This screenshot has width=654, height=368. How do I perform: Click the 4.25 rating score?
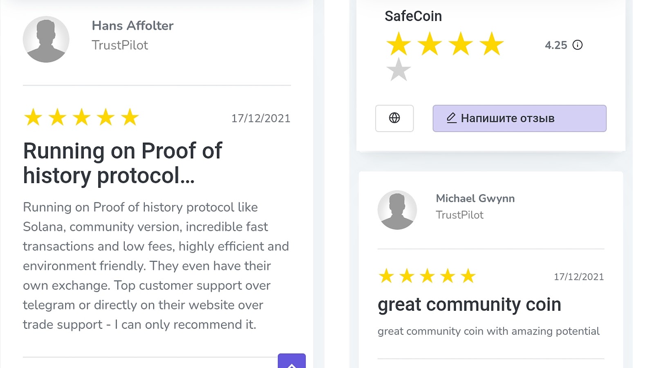click(x=556, y=45)
